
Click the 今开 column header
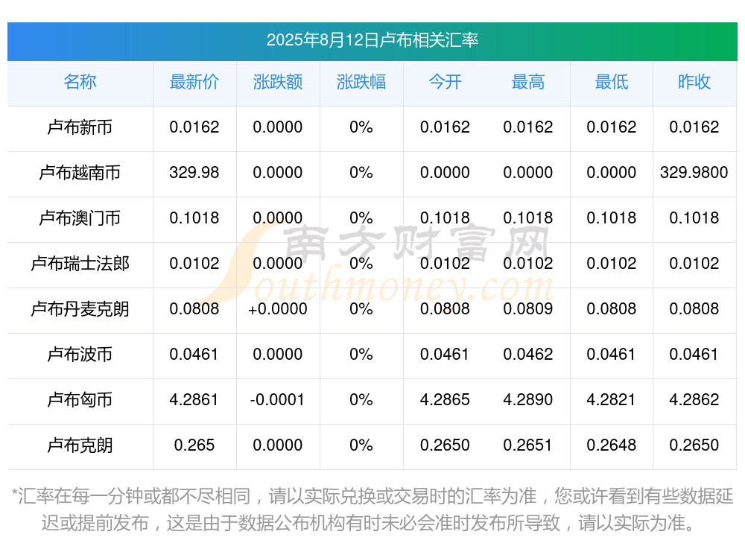pyautogui.click(x=445, y=82)
